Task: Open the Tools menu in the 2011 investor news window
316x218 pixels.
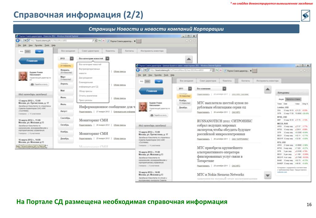Action: (166, 75)
